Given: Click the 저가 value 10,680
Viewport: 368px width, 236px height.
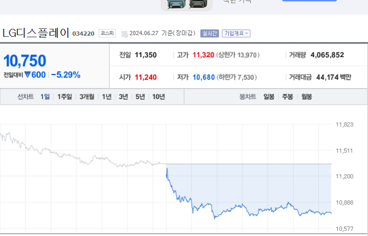Looking at the screenshot, I should [x=204, y=77].
